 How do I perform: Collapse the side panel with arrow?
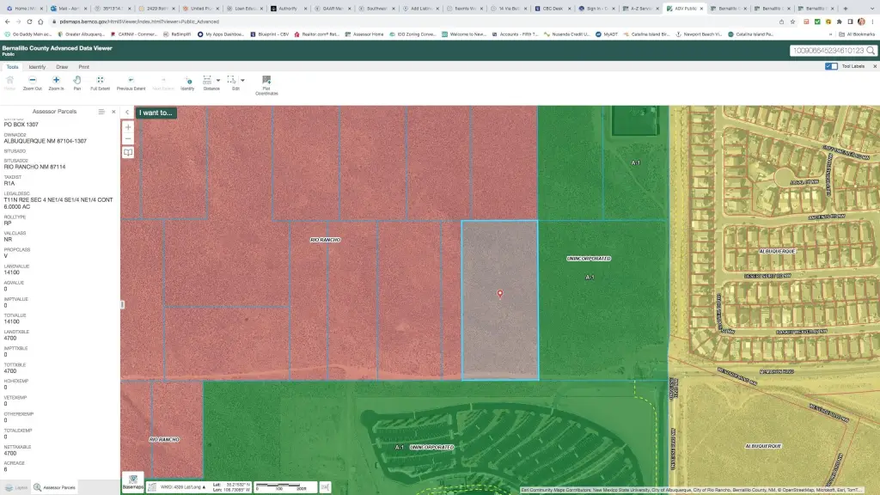tap(127, 112)
